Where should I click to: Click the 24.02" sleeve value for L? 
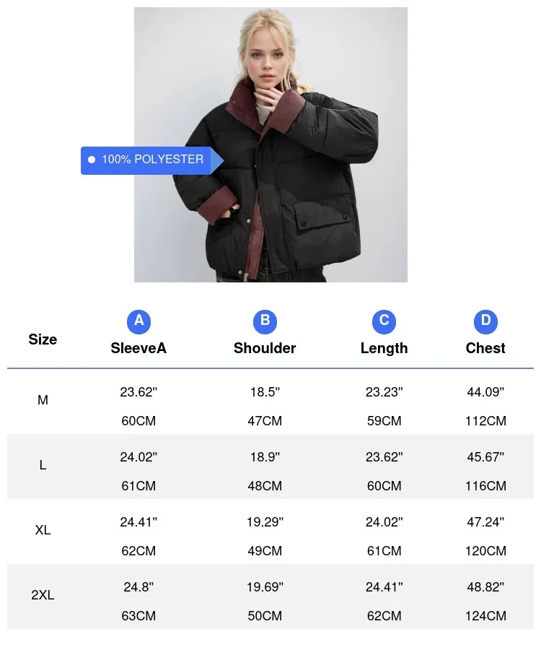pyautogui.click(x=138, y=456)
